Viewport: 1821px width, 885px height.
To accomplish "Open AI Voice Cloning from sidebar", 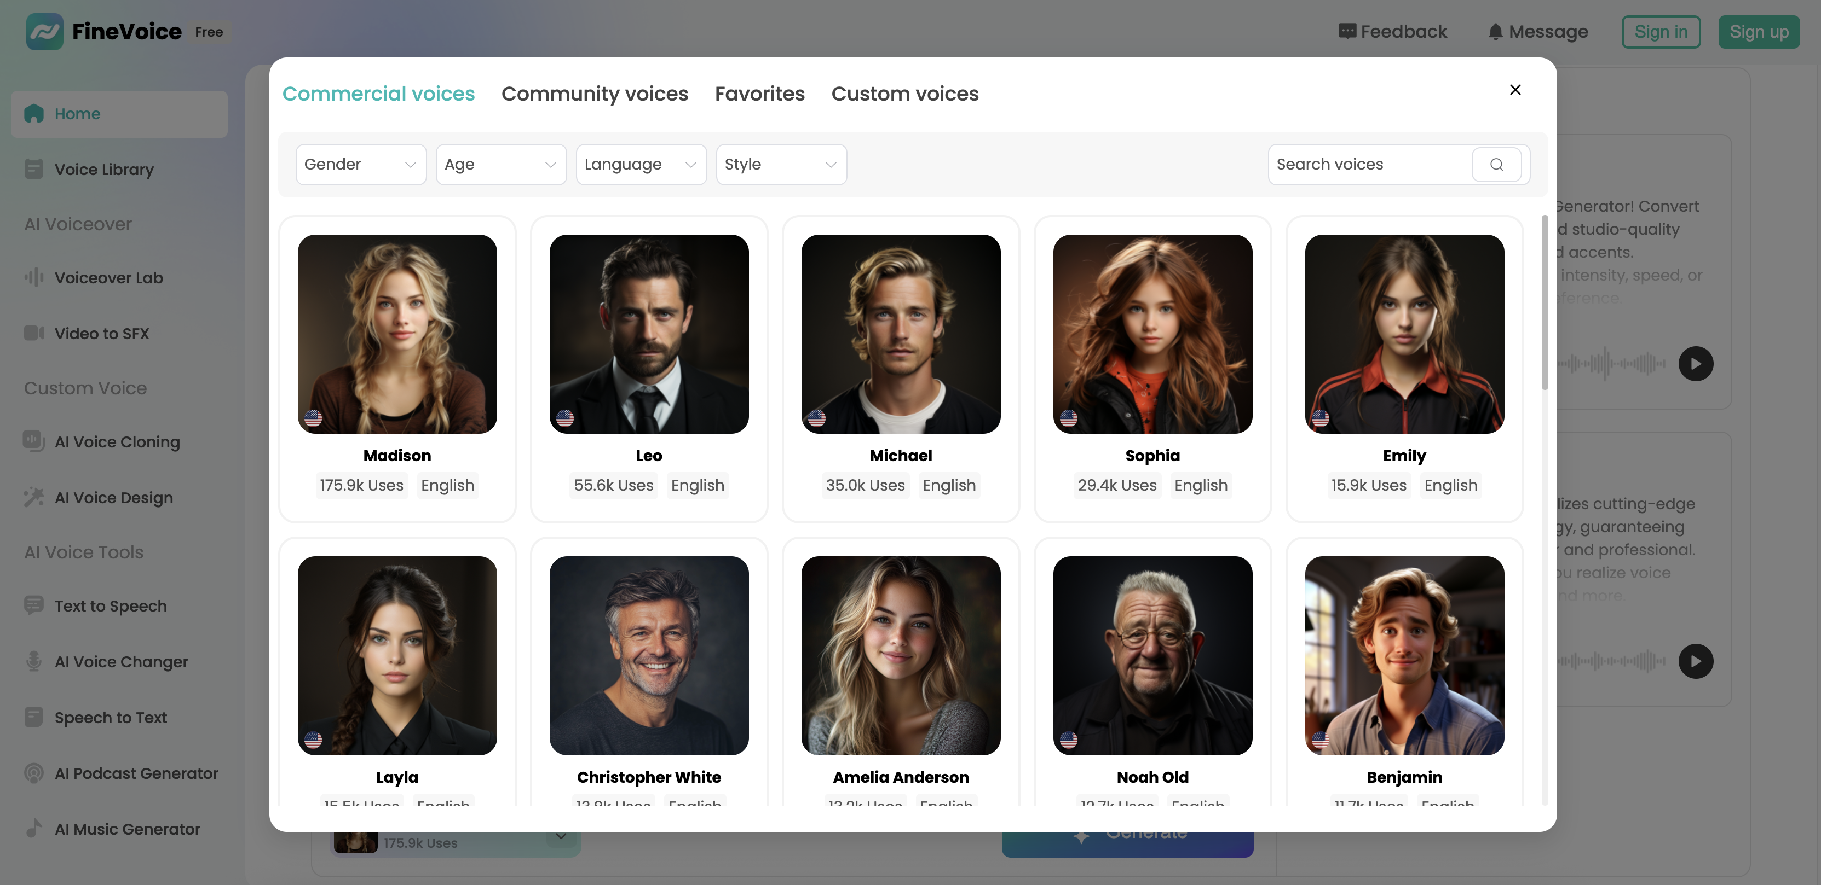I will [x=117, y=442].
